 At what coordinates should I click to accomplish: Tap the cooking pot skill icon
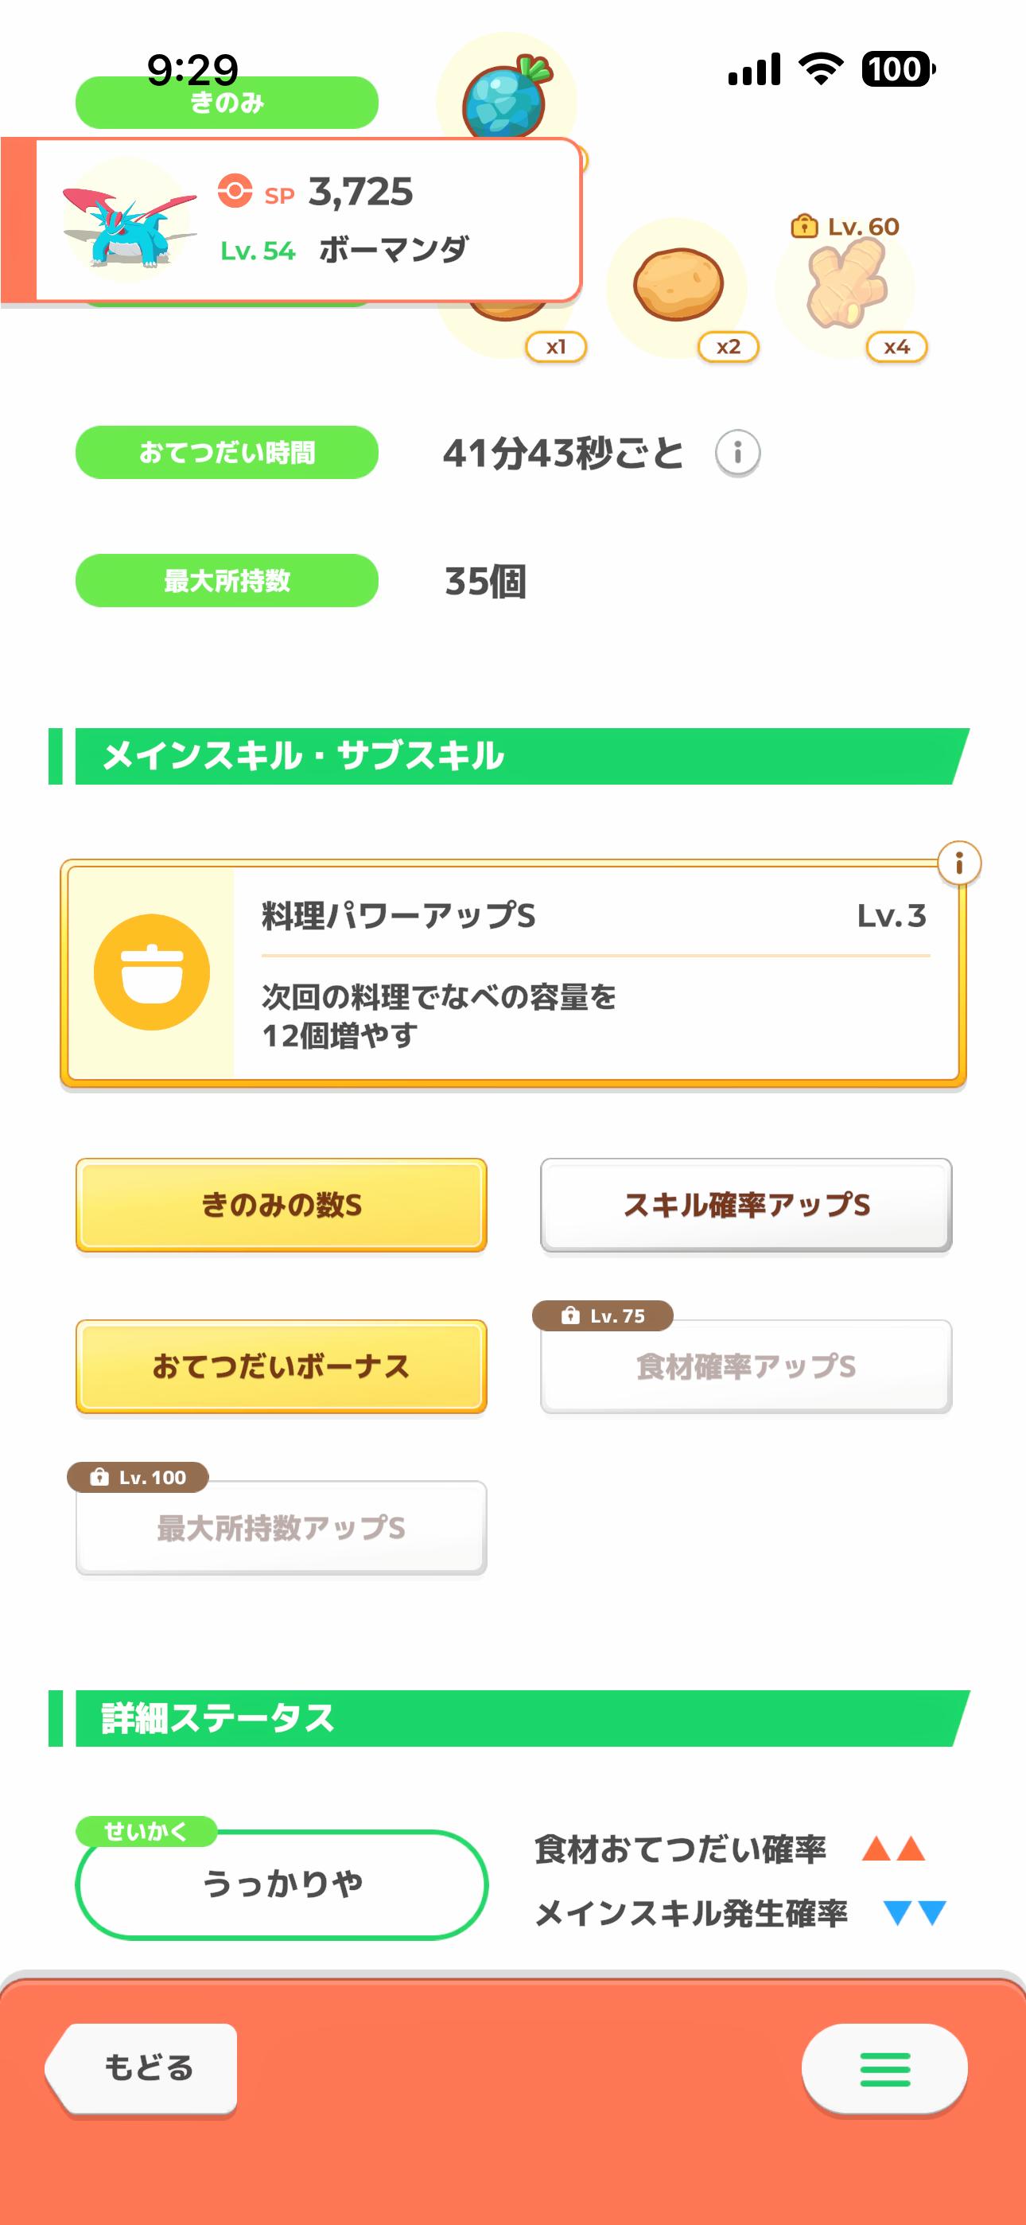click(x=152, y=972)
